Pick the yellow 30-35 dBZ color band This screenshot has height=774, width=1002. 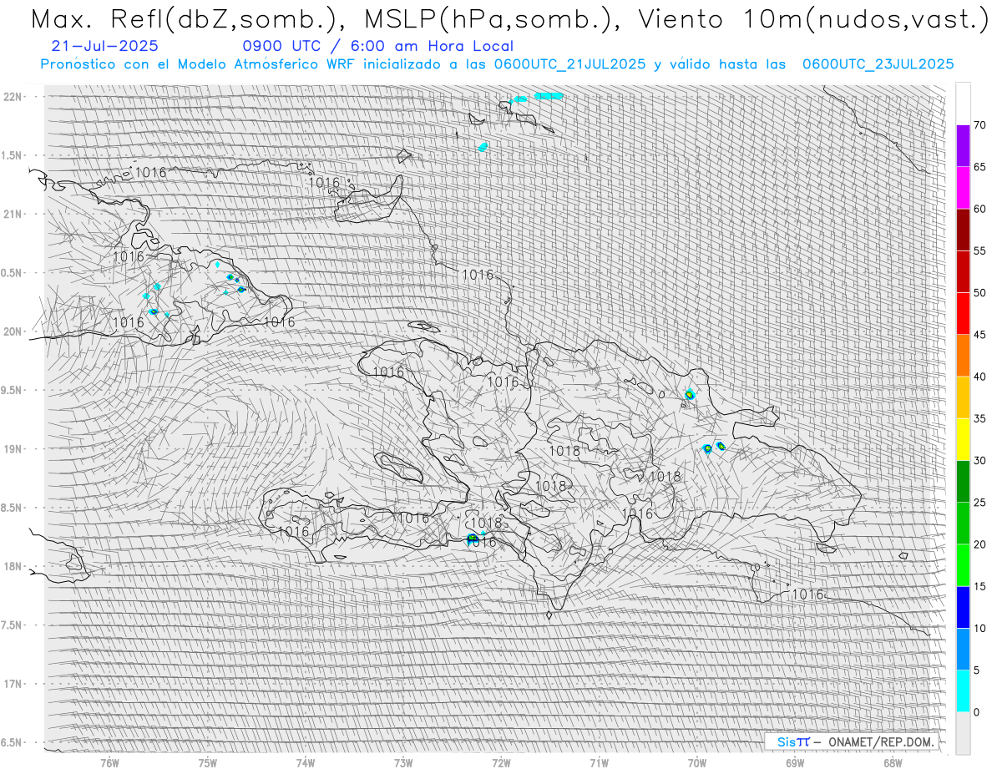tap(963, 439)
